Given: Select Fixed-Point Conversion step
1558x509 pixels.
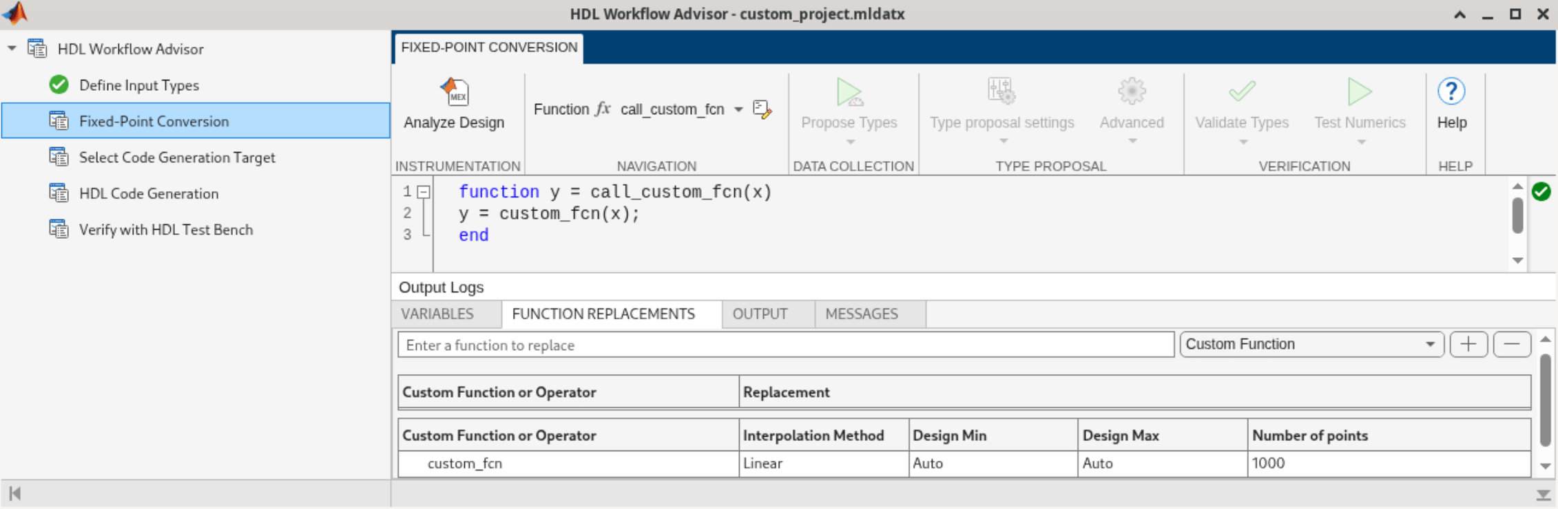Looking at the screenshot, I should [196, 121].
